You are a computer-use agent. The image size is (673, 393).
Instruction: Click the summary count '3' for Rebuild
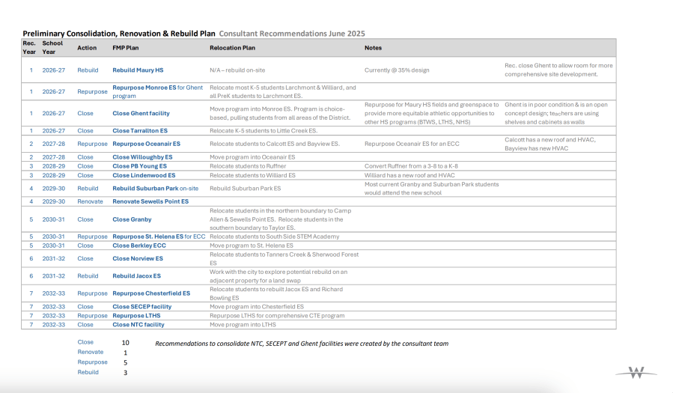125,373
